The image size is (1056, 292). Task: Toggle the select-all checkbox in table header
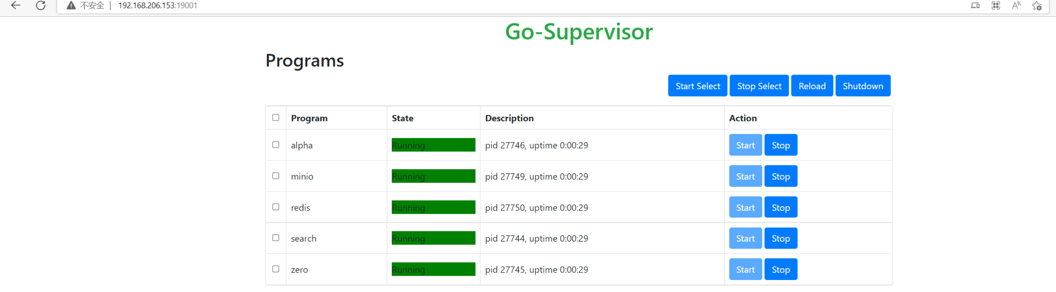pos(276,118)
